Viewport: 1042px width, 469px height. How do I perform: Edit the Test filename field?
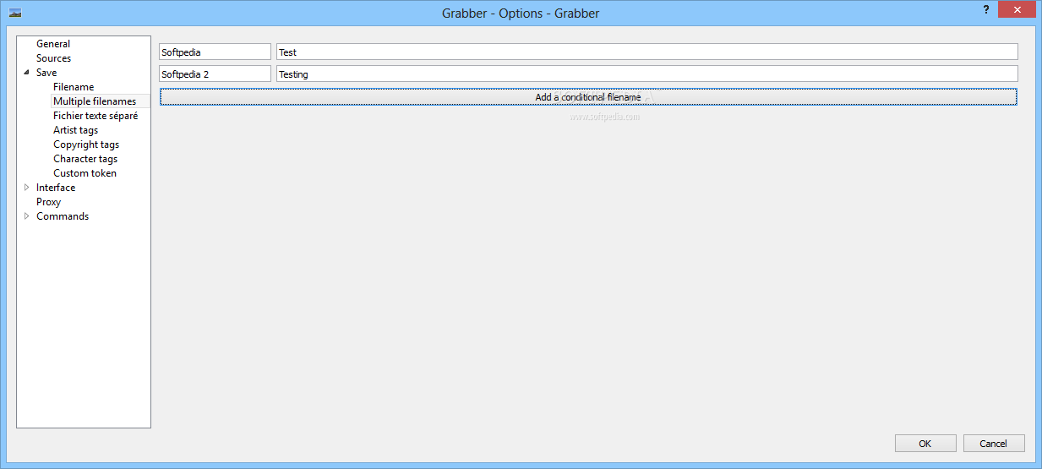[x=647, y=52]
